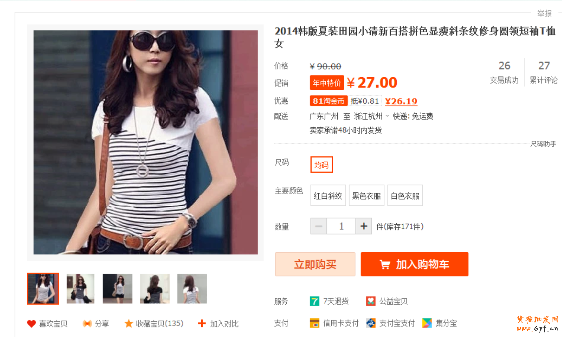Click the 分享 share icon
The height and width of the screenshot is (337, 562).
coord(87,324)
